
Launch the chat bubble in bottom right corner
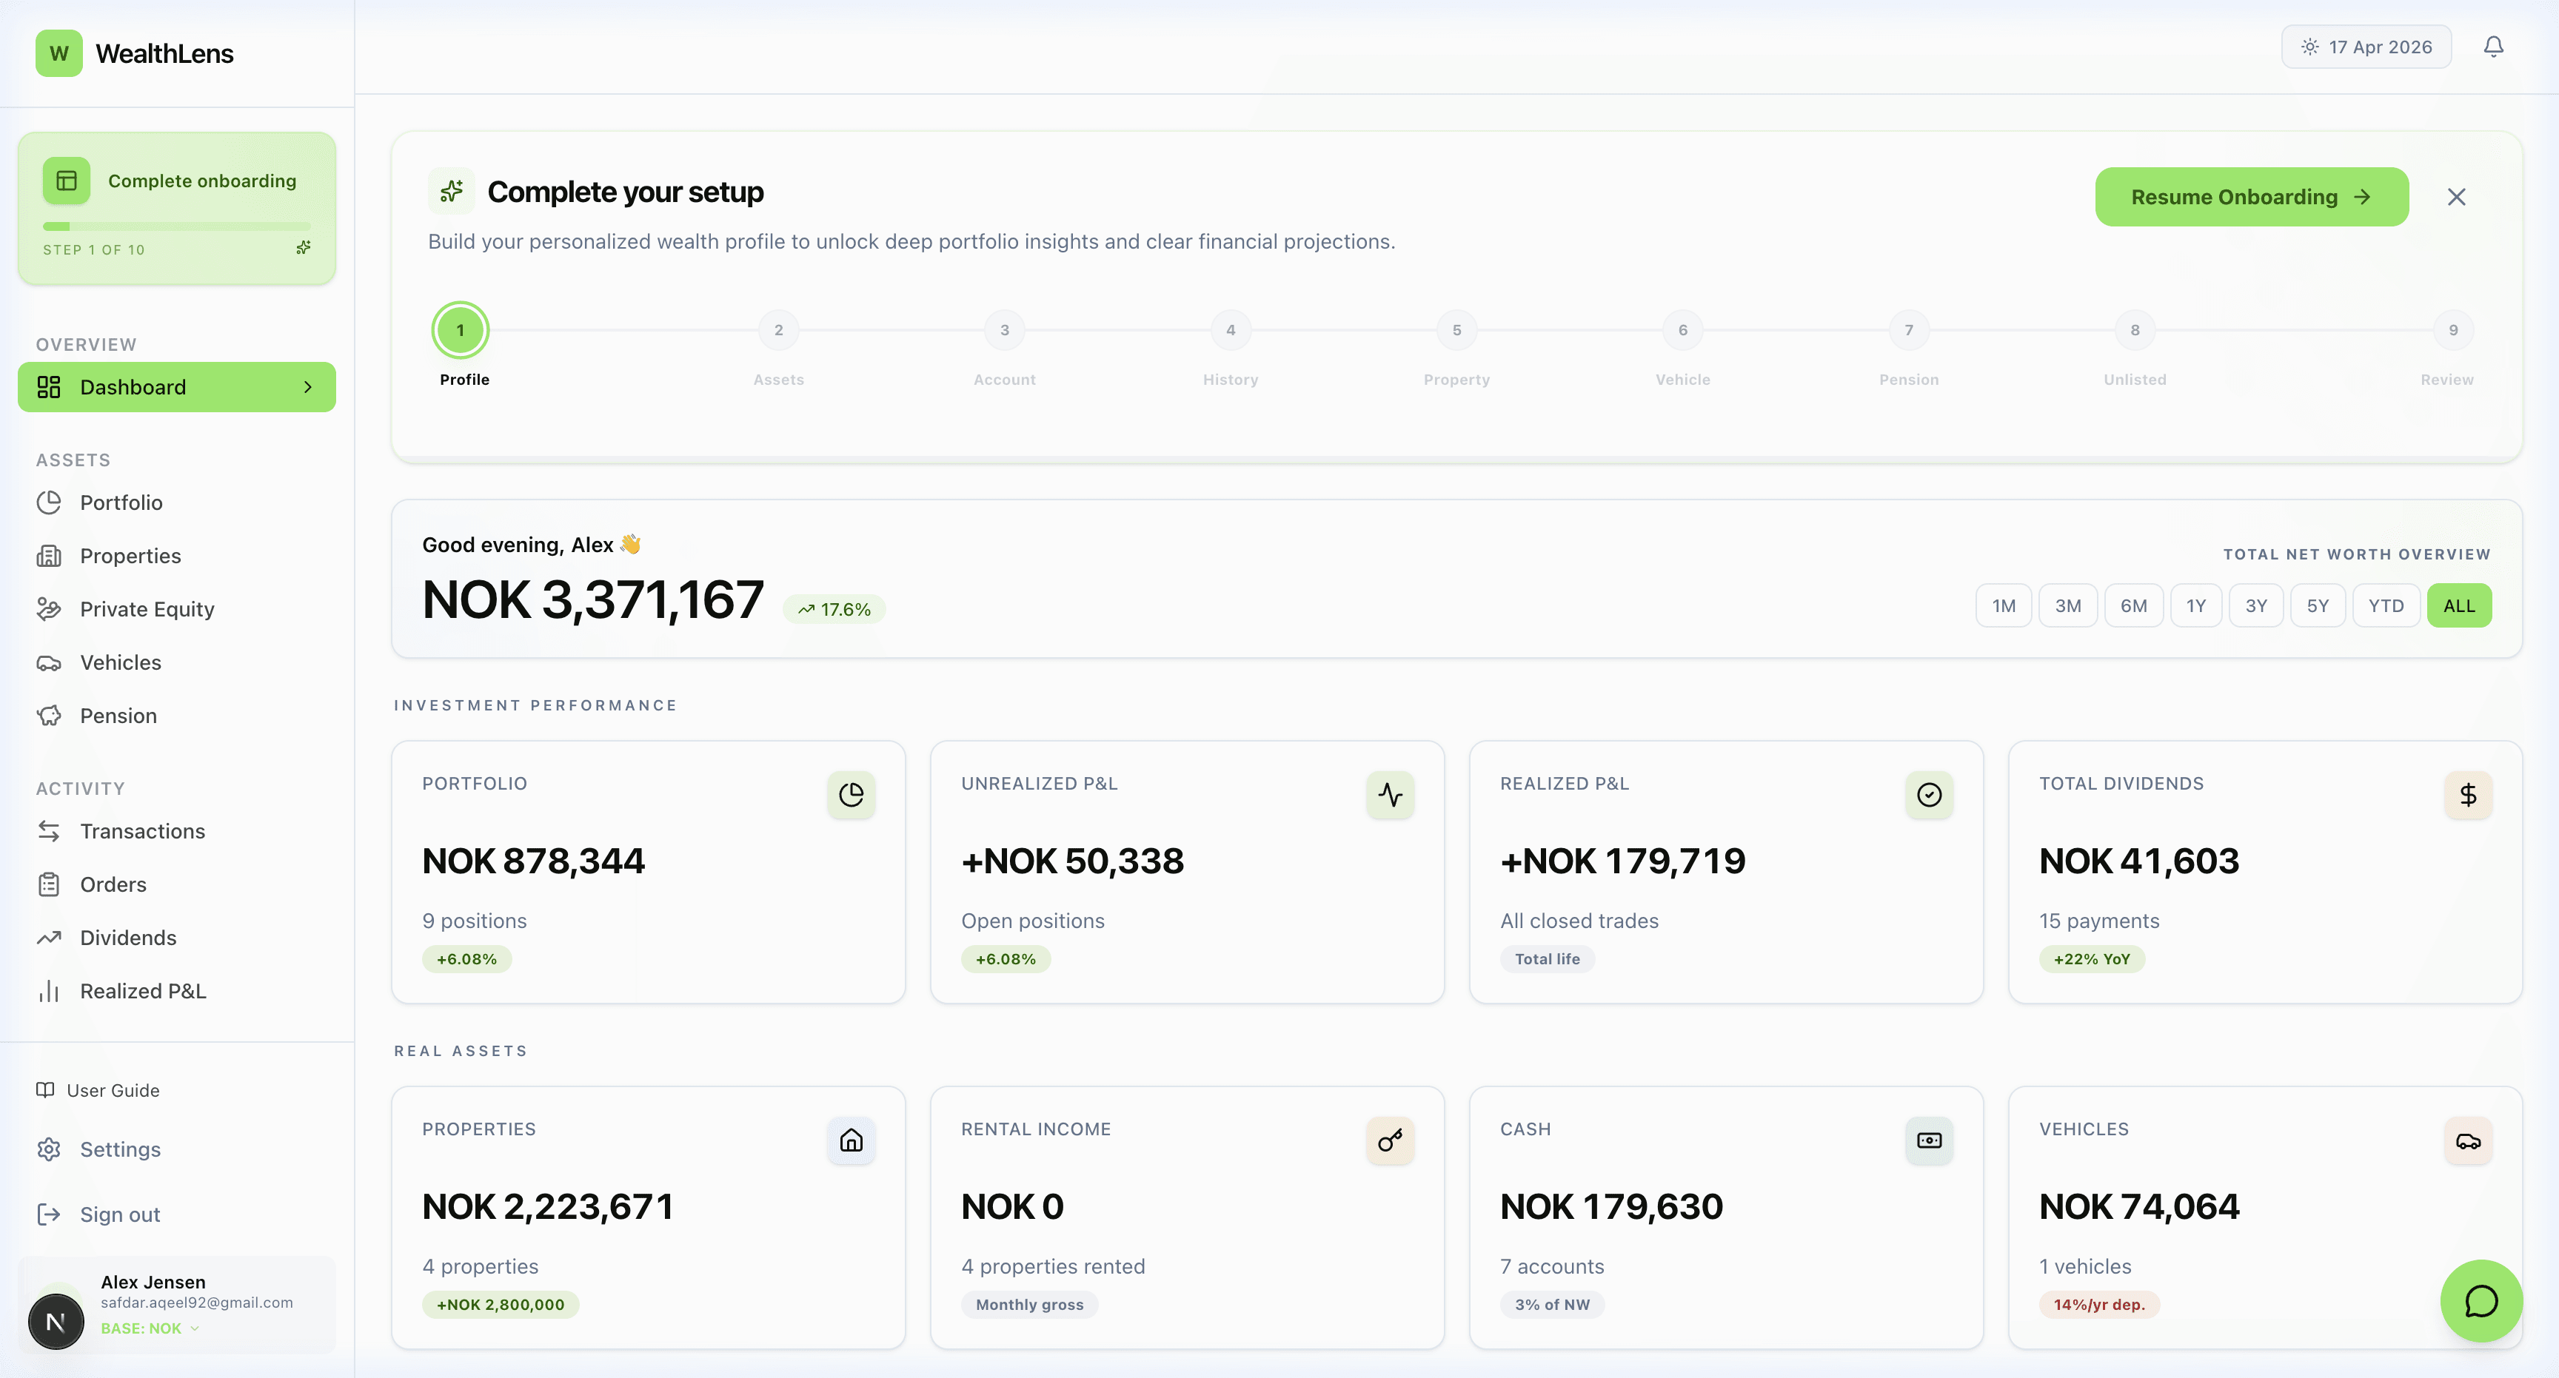[2480, 1302]
